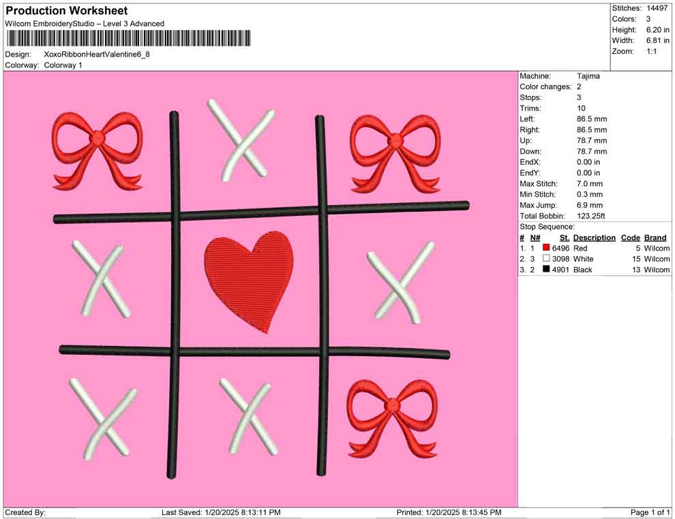Click the Stitches count 14497
Image resolution: width=675 pixels, height=519 pixels.
pyautogui.click(x=657, y=8)
